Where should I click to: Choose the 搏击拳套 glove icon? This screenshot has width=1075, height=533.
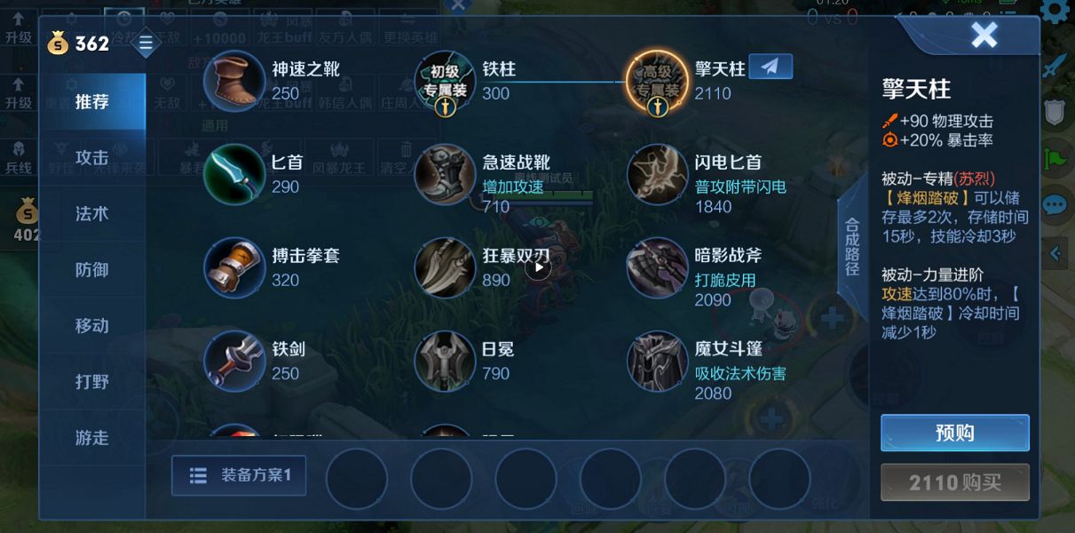tap(234, 267)
